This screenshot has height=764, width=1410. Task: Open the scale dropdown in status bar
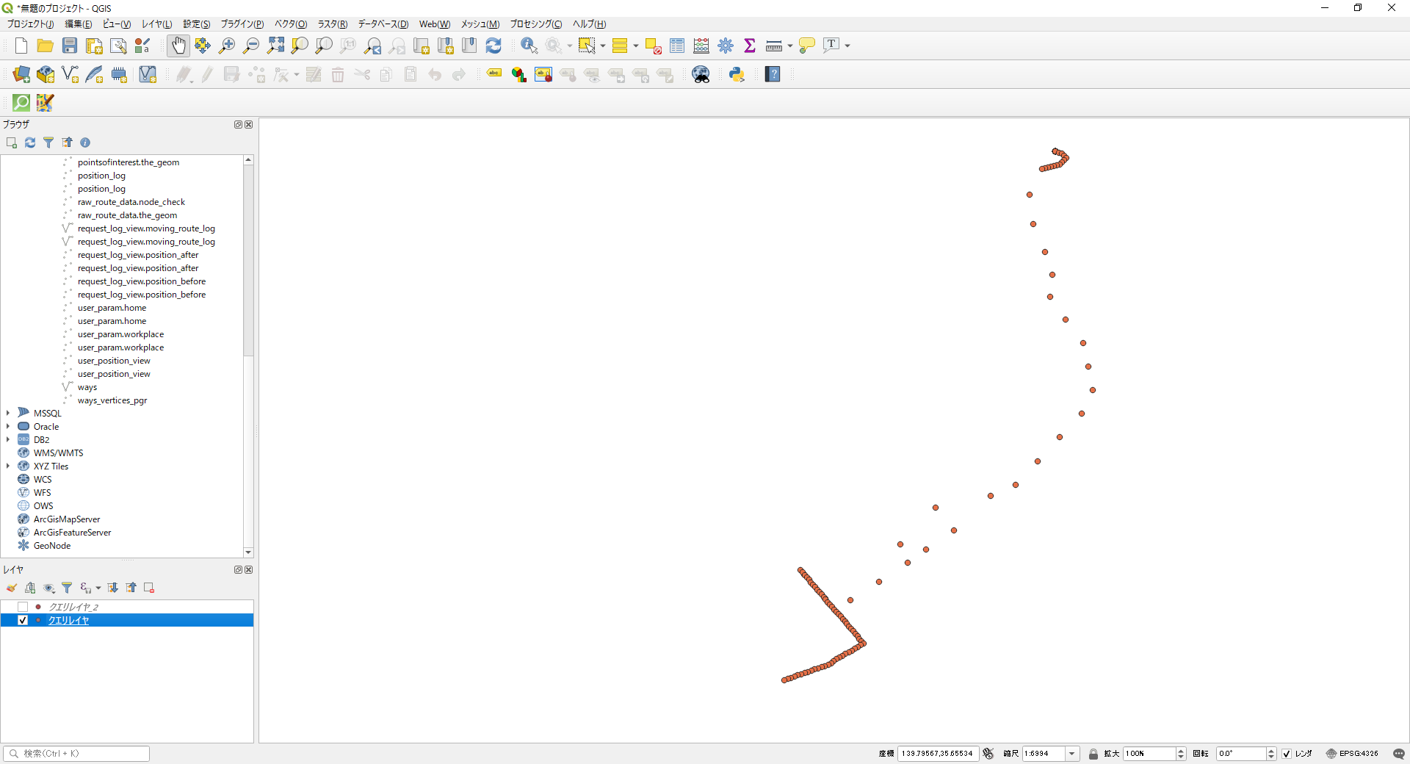pyautogui.click(x=1072, y=754)
